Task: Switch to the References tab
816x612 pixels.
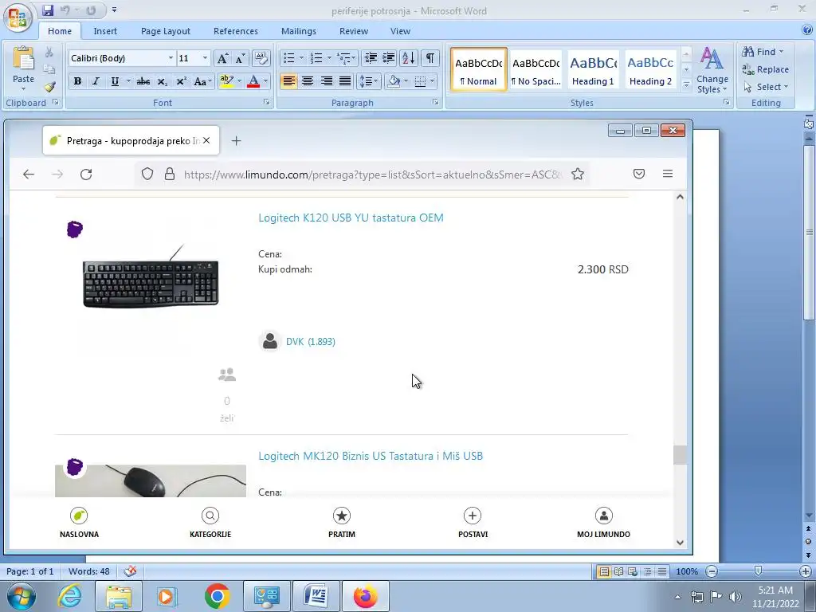Action: (235, 31)
